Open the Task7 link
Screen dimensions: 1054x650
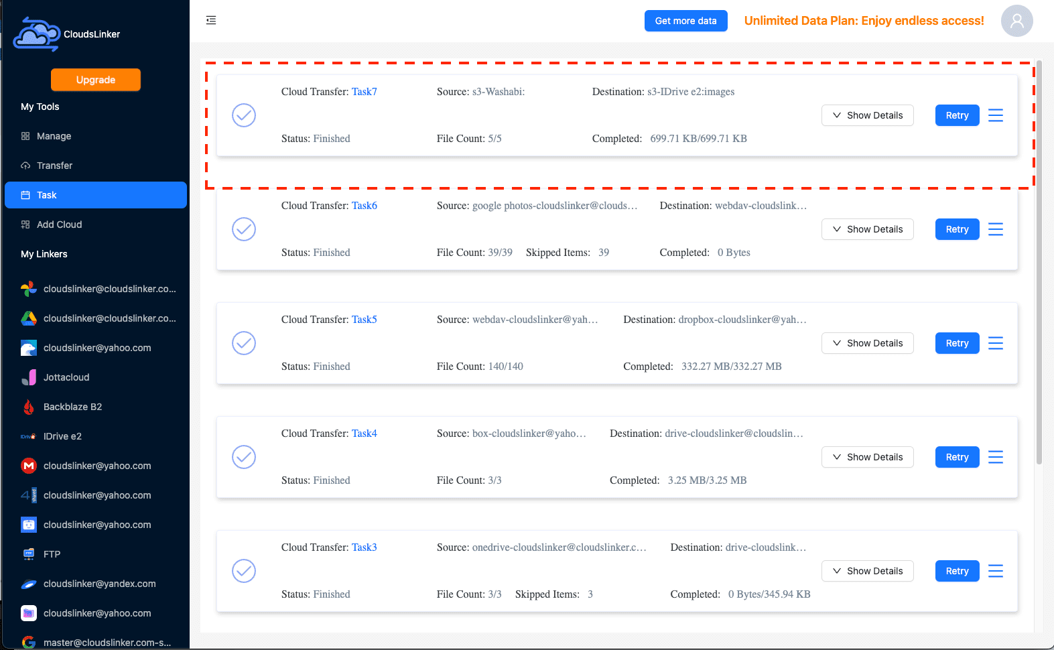tap(365, 92)
